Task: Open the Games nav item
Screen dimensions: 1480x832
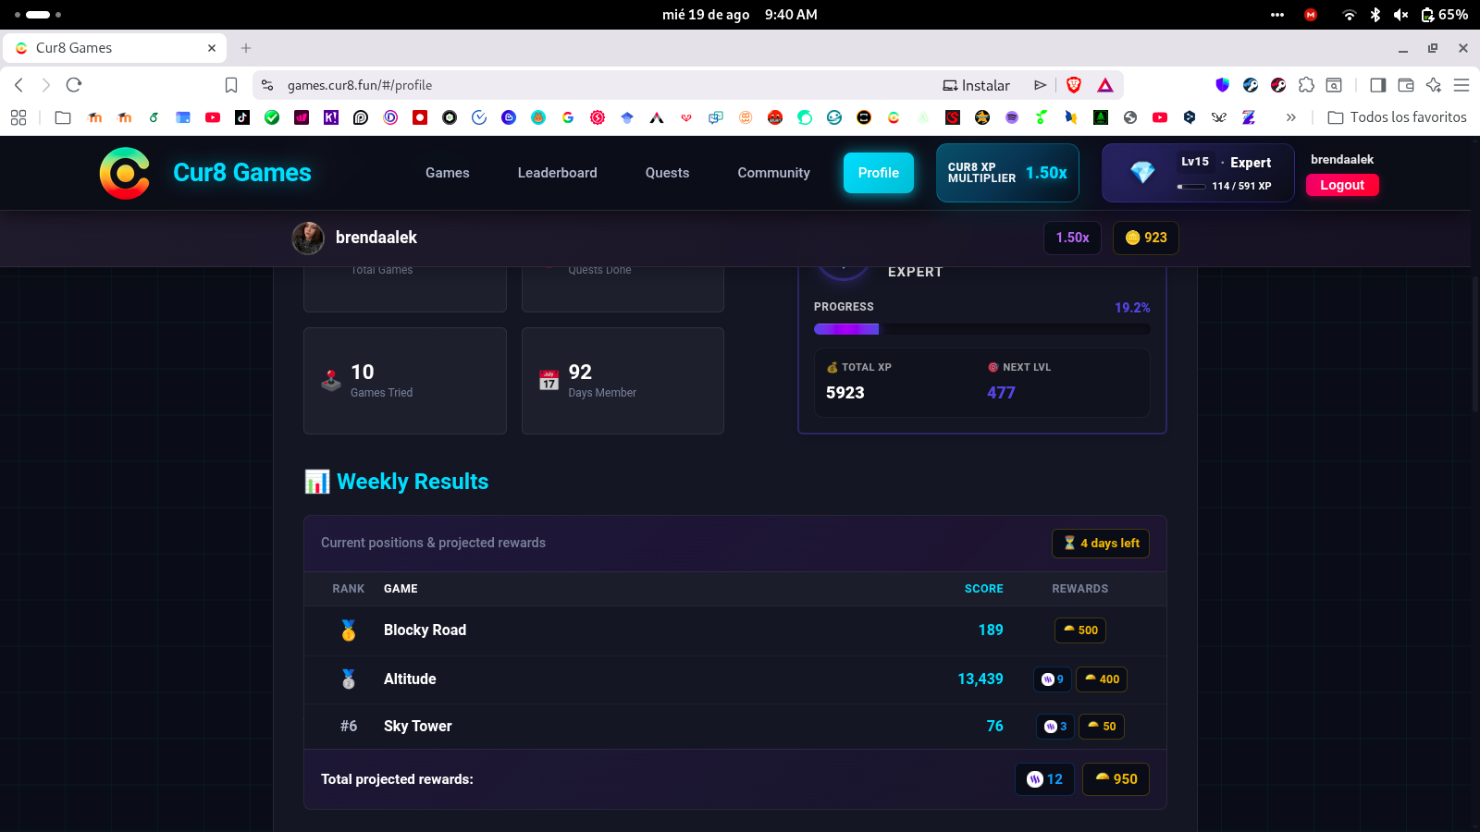Action: point(448,173)
